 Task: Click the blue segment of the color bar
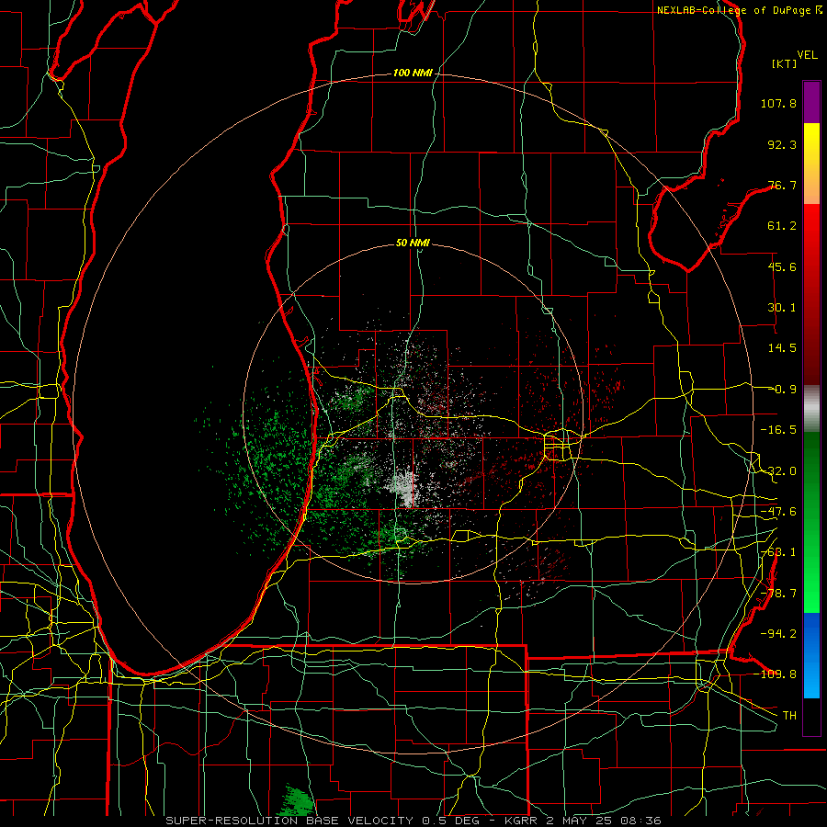click(x=811, y=655)
